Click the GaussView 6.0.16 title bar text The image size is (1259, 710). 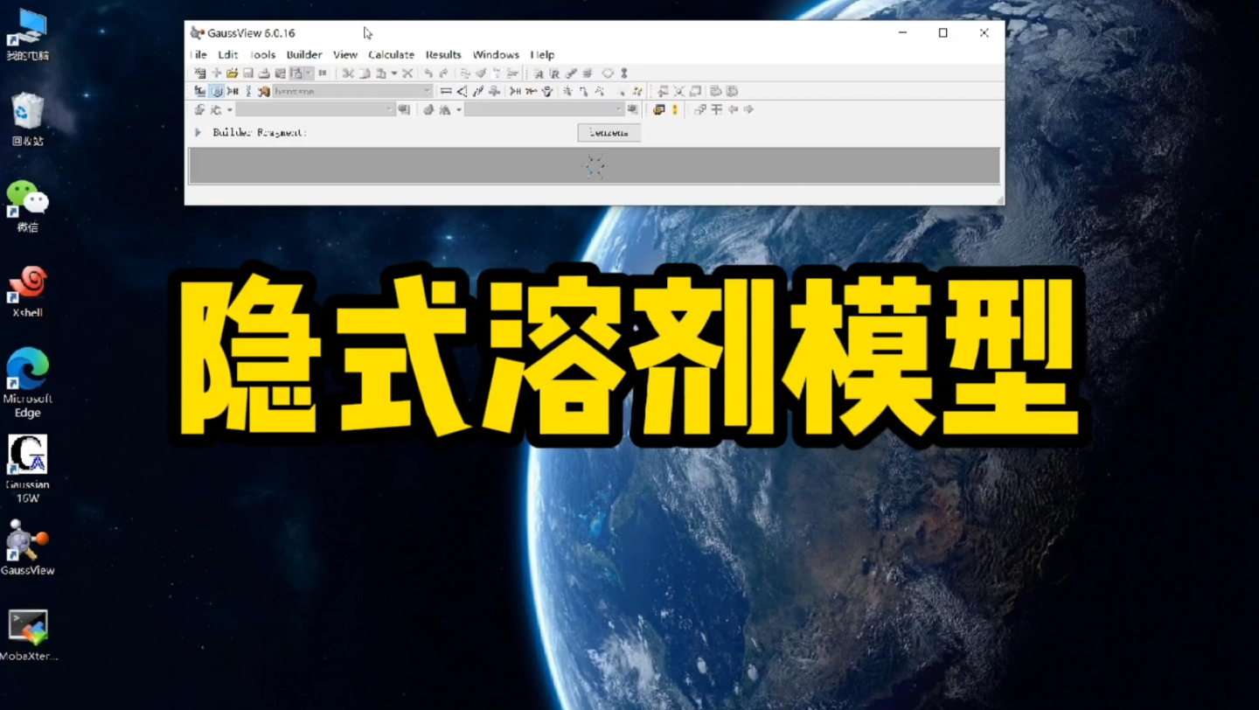(x=251, y=33)
